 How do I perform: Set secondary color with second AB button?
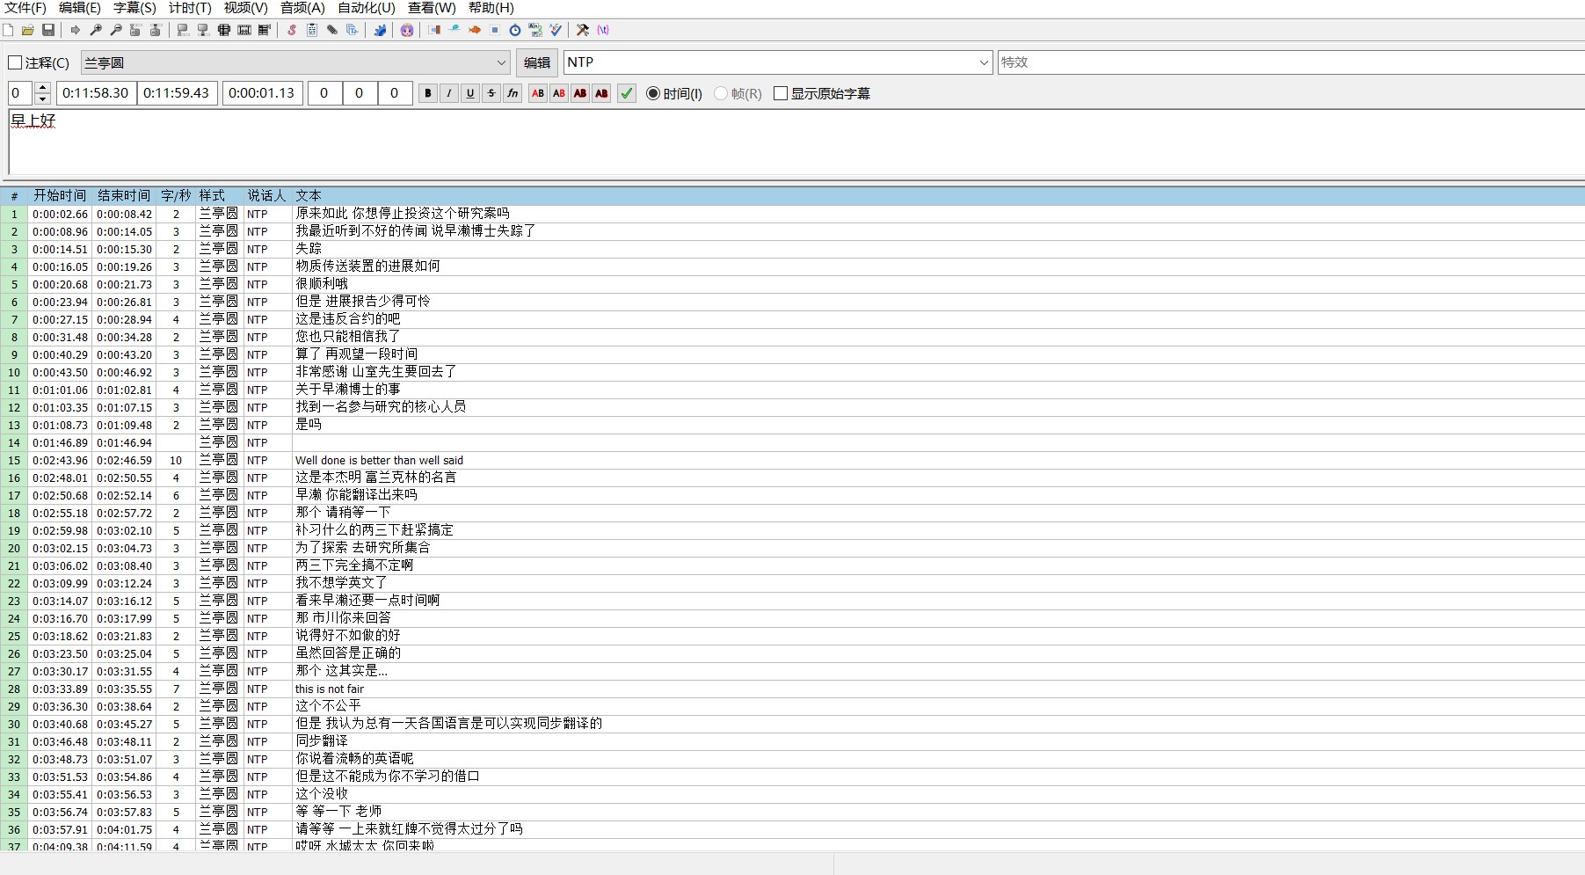[x=559, y=93]
